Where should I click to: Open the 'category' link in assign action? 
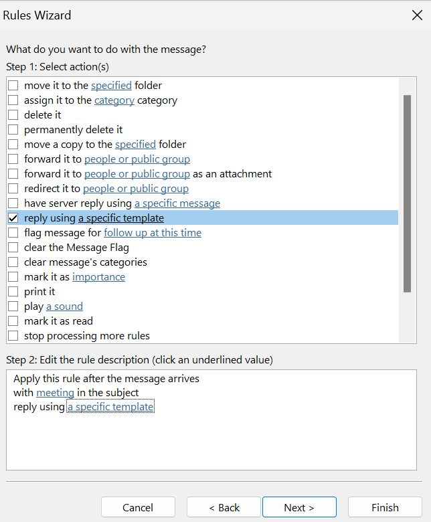pyautogui.click(x=114, y=100)
